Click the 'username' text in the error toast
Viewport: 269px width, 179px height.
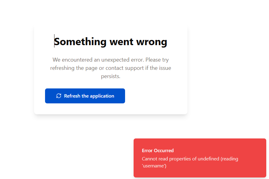click(x=154, y=166)
